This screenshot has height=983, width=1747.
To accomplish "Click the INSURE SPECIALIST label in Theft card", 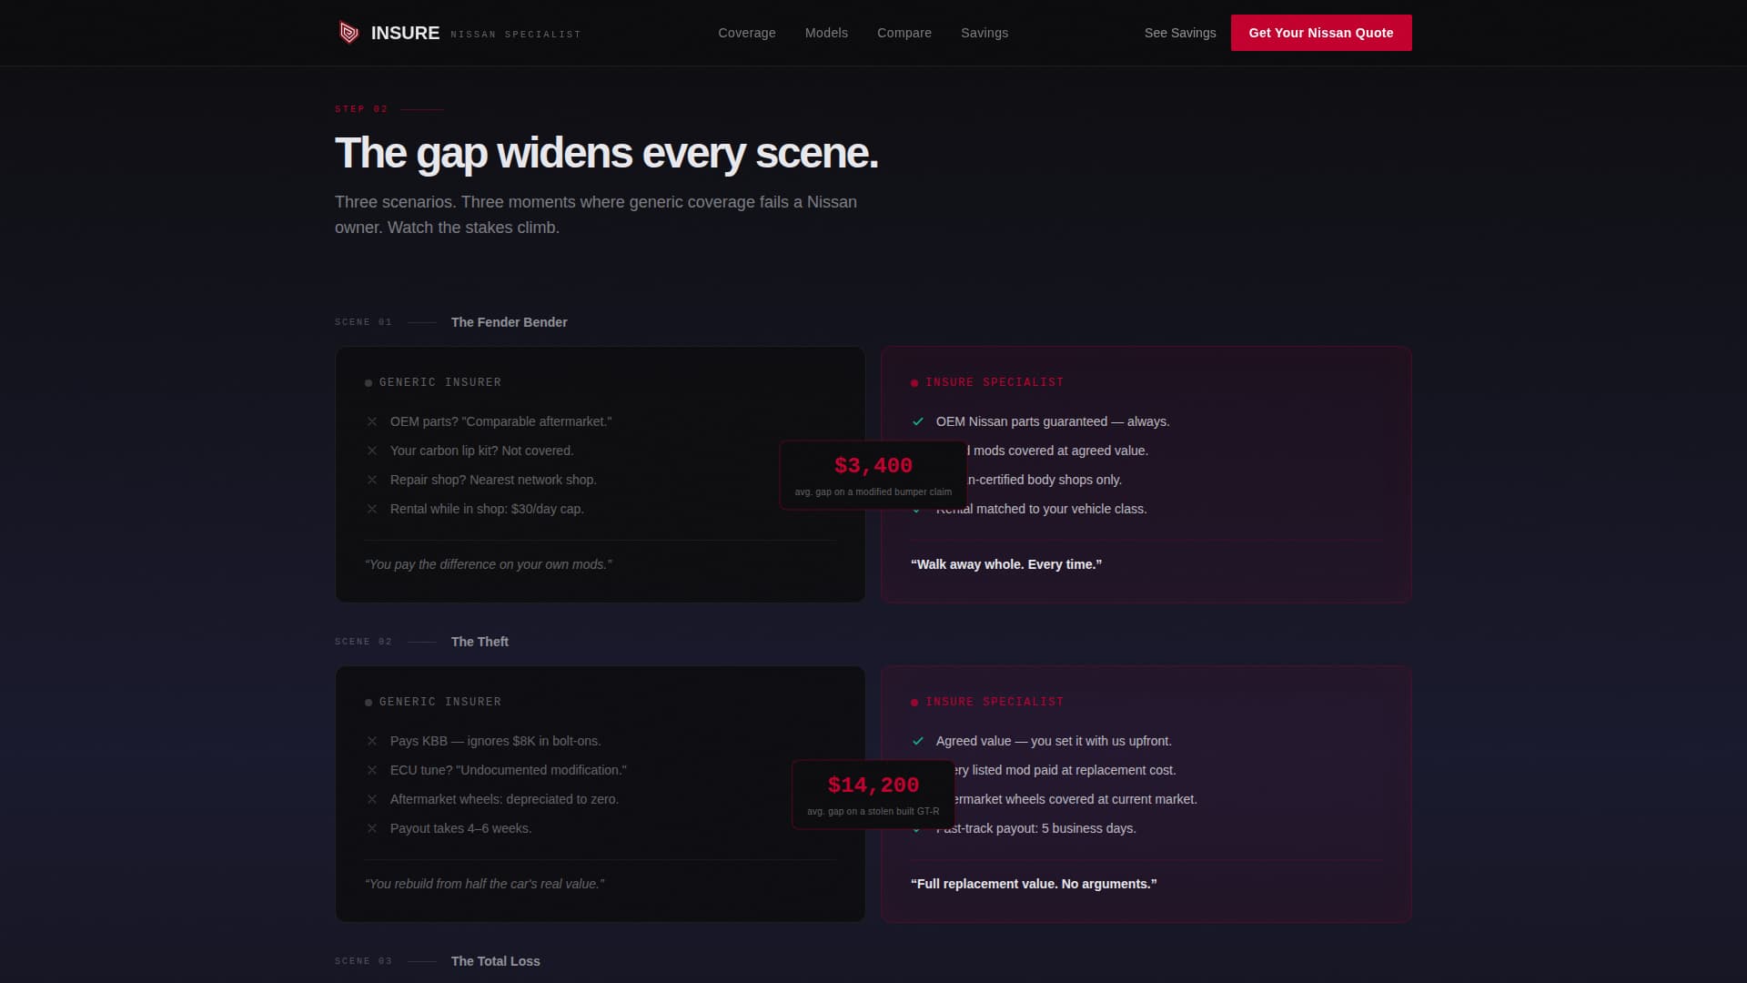I will pos(995,702).
